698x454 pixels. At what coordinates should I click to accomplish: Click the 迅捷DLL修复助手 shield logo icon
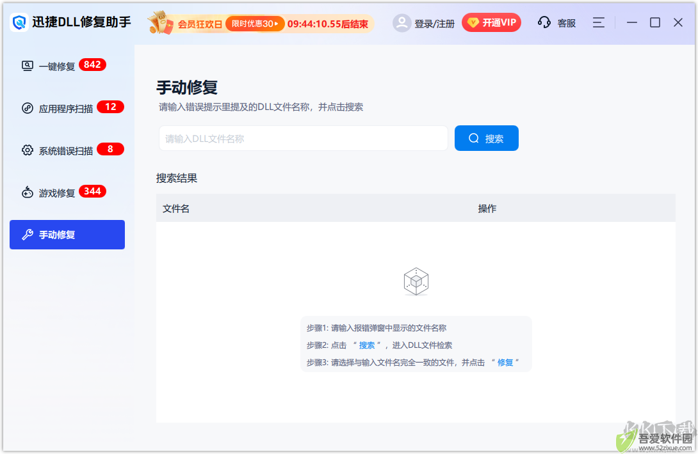click(19, 22)
